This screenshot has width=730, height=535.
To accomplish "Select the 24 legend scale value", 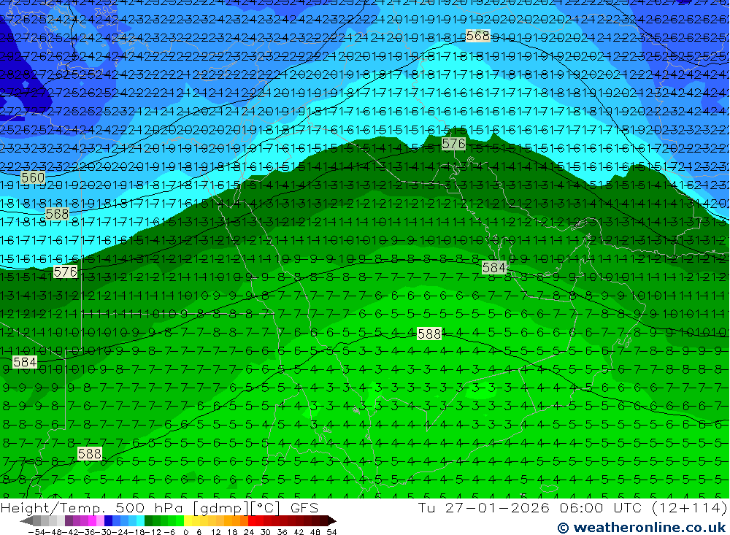I will [x=249, y=532].
